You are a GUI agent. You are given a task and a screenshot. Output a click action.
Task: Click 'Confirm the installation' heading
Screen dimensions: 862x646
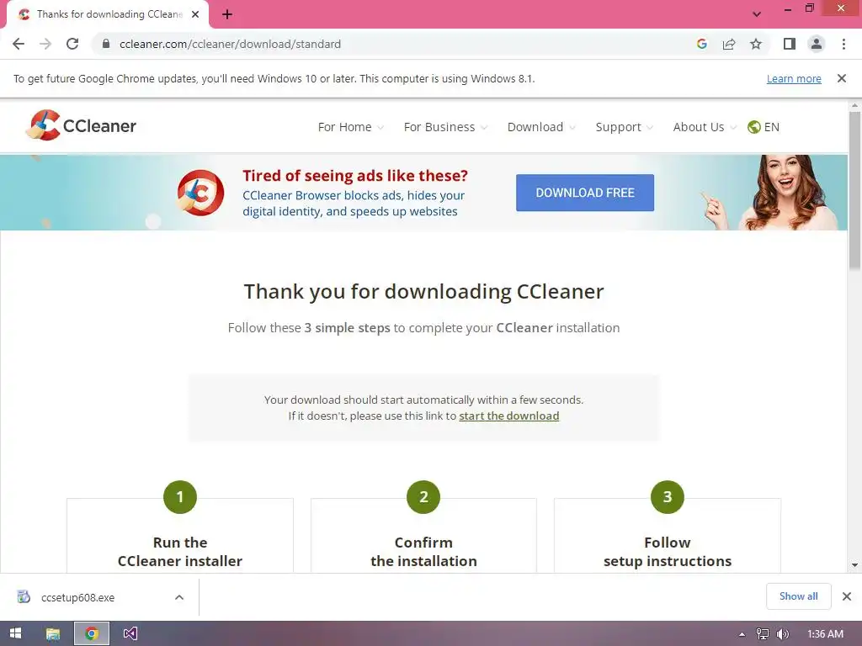click(x=423, y=552)
